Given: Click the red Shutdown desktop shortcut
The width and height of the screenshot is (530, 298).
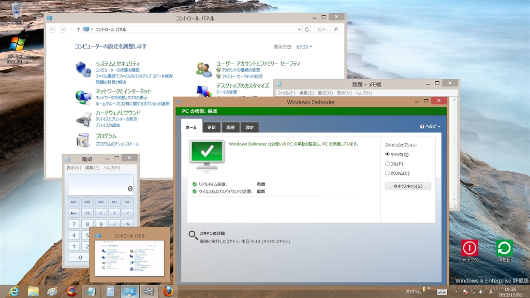Looking at the screenshot, I should 469,251.
